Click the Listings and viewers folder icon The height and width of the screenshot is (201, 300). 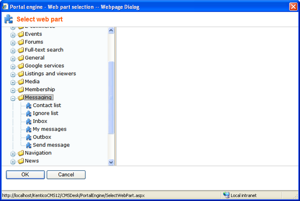pos(21,74)
